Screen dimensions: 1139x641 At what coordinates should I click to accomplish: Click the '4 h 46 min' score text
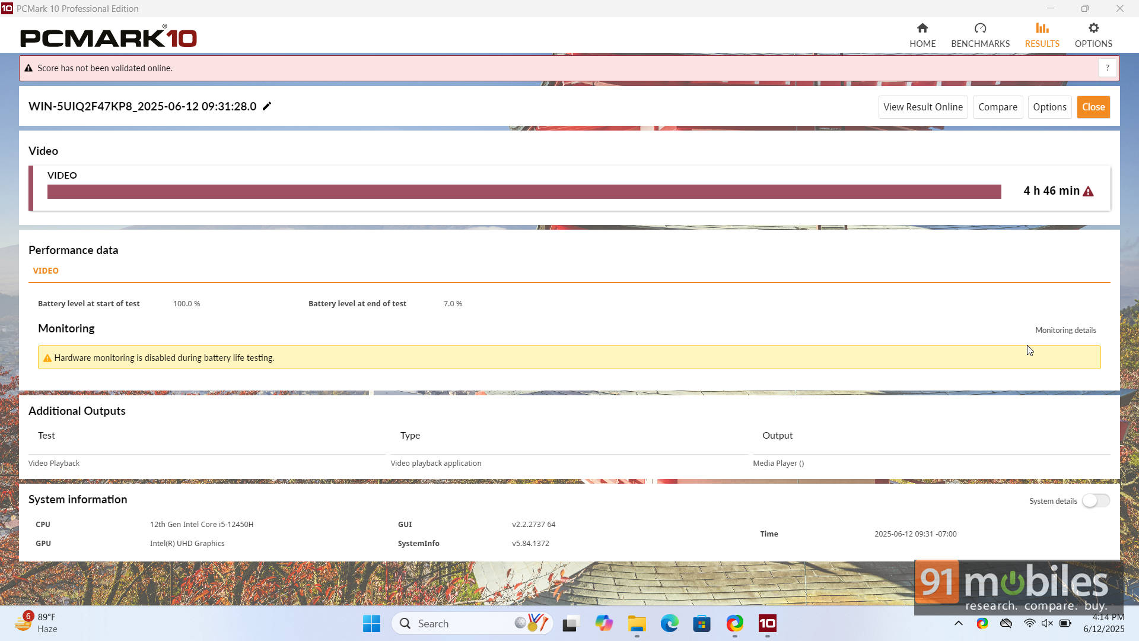click(x=1051, y=191)
